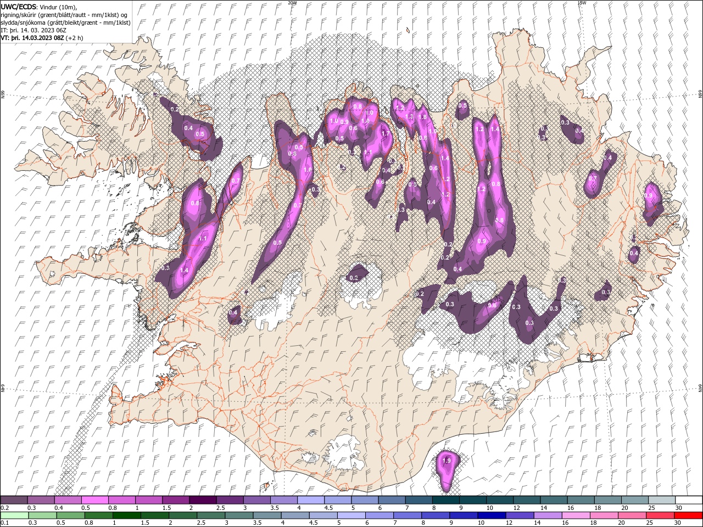703x527 pixels.
Task: Pick the dark teal swatch after 8 in top legend
Action: 446,500
